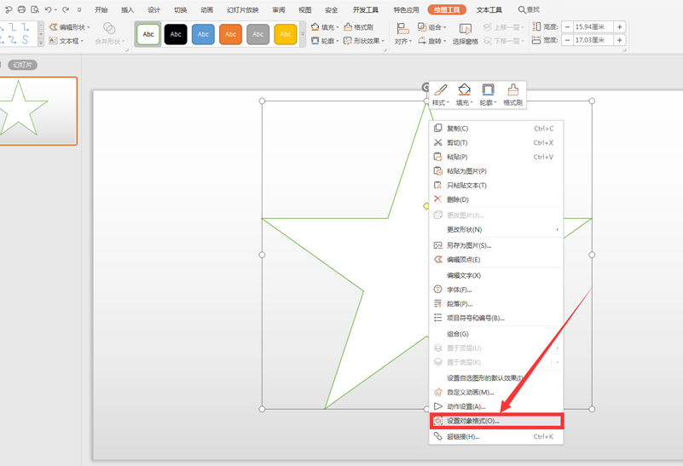683x466 pixels.
Task: Open print preview from quick access toolbar
Action: coord(35,9)
